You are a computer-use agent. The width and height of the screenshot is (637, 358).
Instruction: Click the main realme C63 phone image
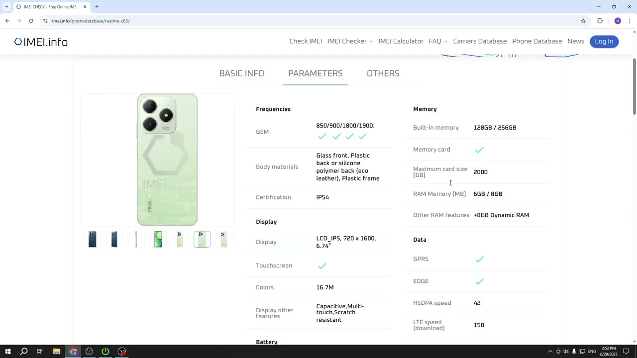[x=167, y=160]
